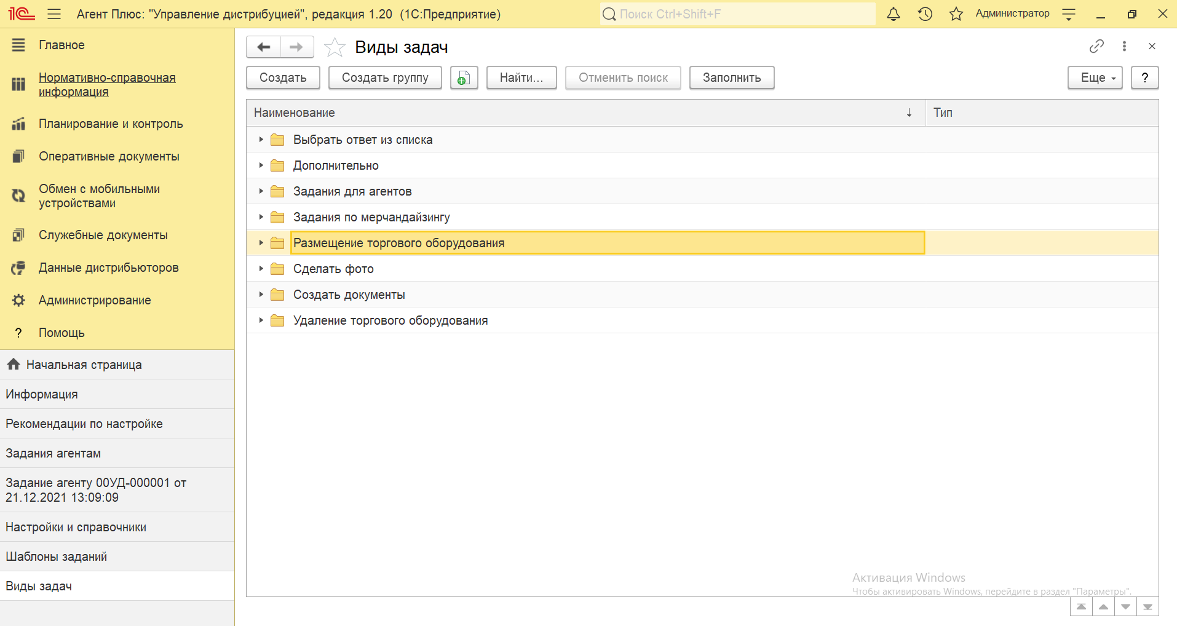Viewport: 1177px width, 626px height.
Task: Open the history clock icon
Action: coord(925,14)
